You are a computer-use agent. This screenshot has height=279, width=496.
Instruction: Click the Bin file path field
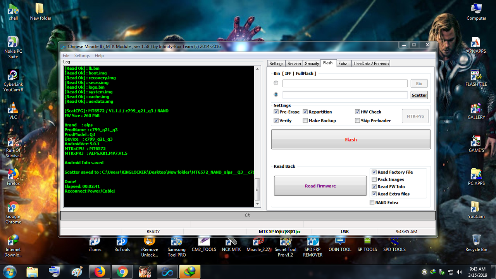[x=345, y=83]
